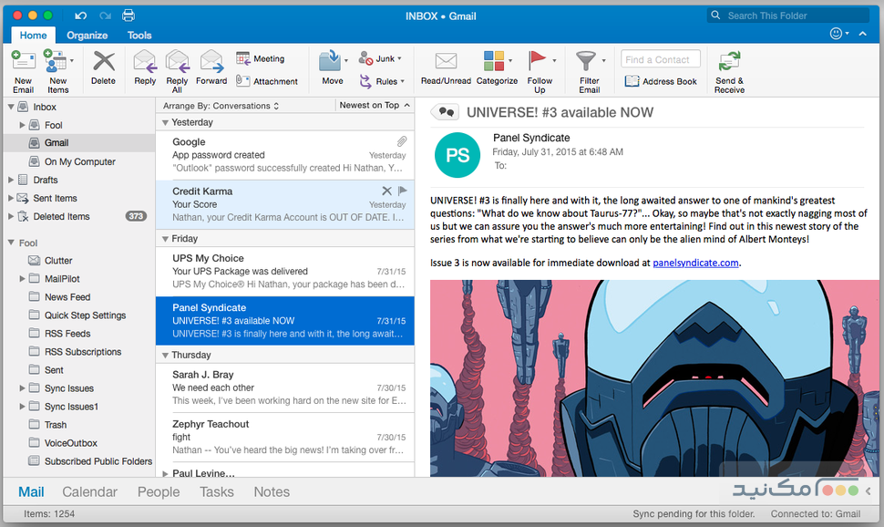Switch to the Organize tab
The height and width of the screenshot is (527, 884).
click(x=87, y=35)
